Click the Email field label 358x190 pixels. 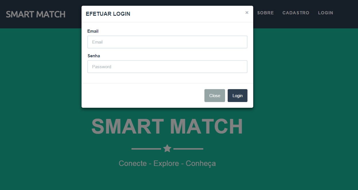[x=93, y=31]
